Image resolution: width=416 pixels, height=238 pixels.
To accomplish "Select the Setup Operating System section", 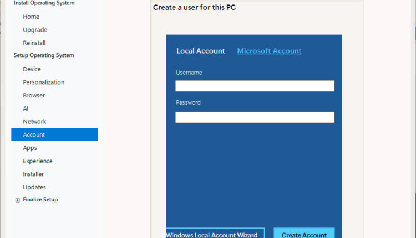I will pyautogui.click(x=44, y=55).
